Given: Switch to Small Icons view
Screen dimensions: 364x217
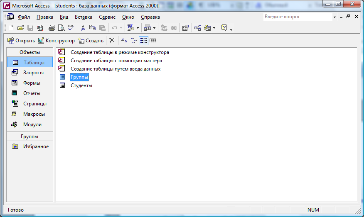Looking at the screenshot, I should coord(134,41).
